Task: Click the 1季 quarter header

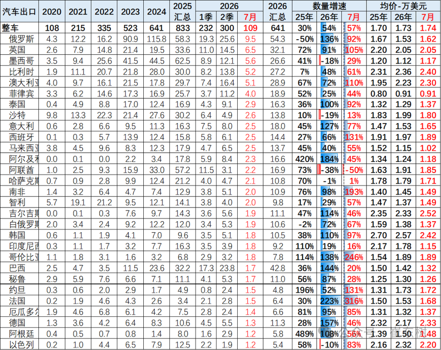Action: [x=206, y=17]
